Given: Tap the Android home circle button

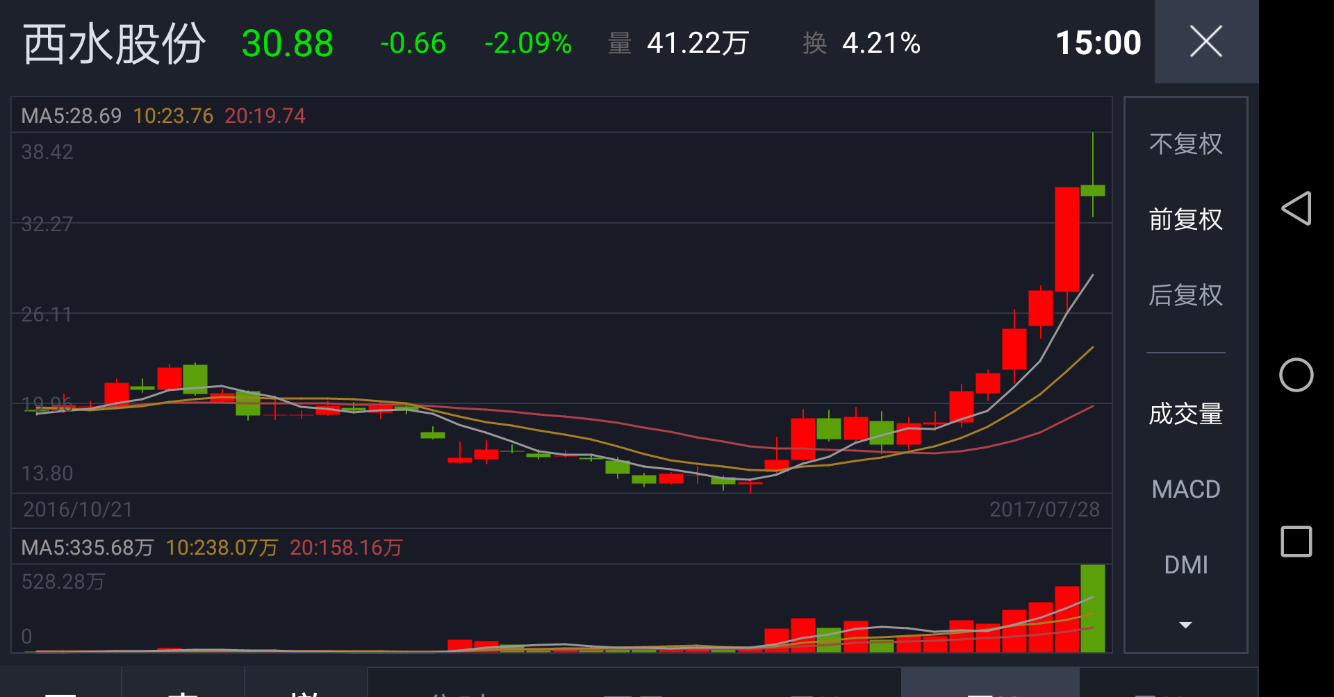Looking at the screenshot, I should (x=1296, y=375).
